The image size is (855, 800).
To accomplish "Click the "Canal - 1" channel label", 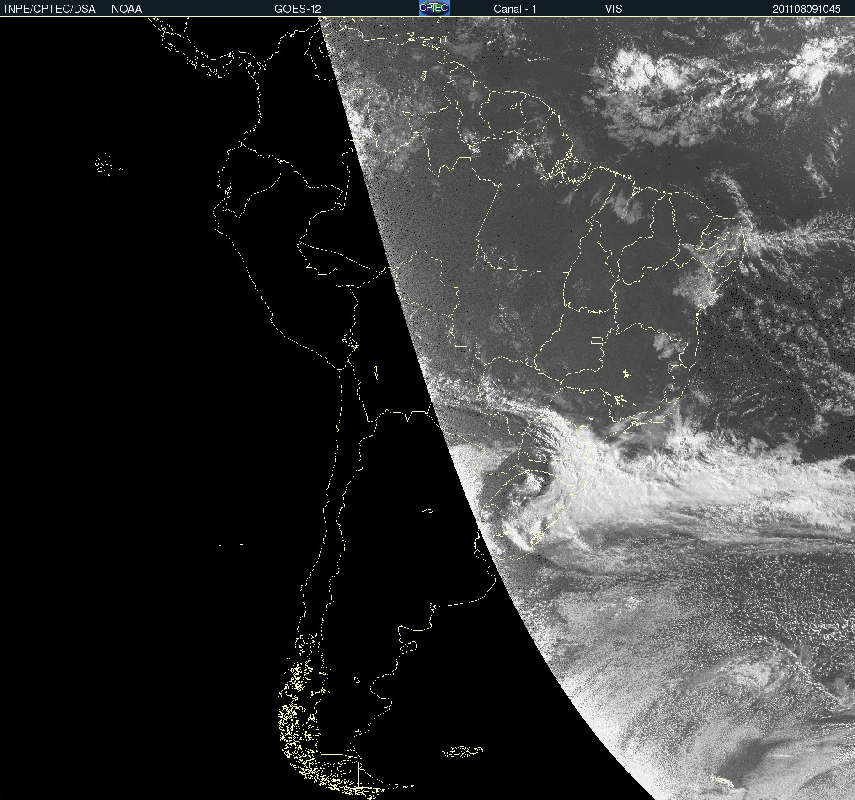I will (515, 9).
